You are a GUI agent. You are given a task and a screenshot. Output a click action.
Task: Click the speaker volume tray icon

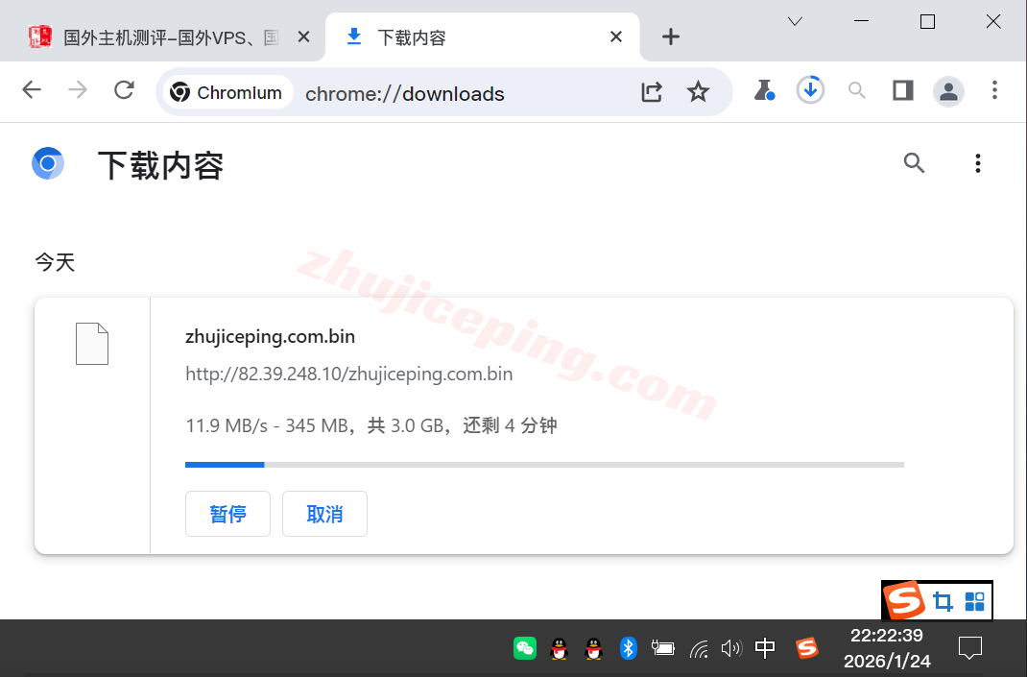(x=731, y=648)
